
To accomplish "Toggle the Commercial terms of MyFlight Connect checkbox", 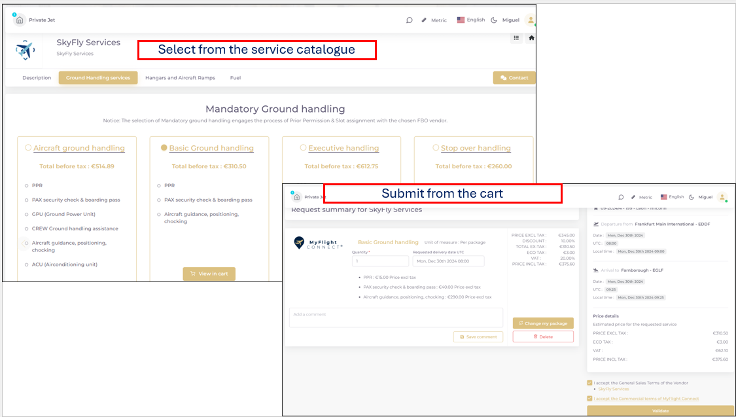I will coord(589,399).
